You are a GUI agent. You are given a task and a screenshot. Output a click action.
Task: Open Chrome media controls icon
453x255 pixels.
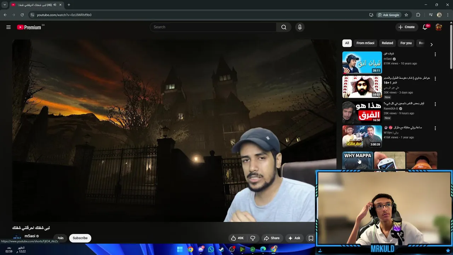431,15
